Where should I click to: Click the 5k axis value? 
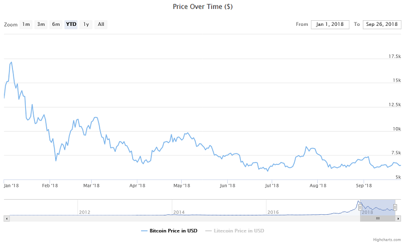pos(398,177)
